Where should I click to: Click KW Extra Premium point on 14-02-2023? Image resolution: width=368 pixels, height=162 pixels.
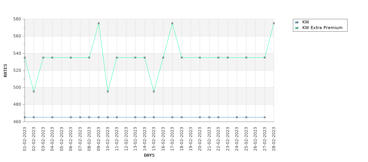145,57
